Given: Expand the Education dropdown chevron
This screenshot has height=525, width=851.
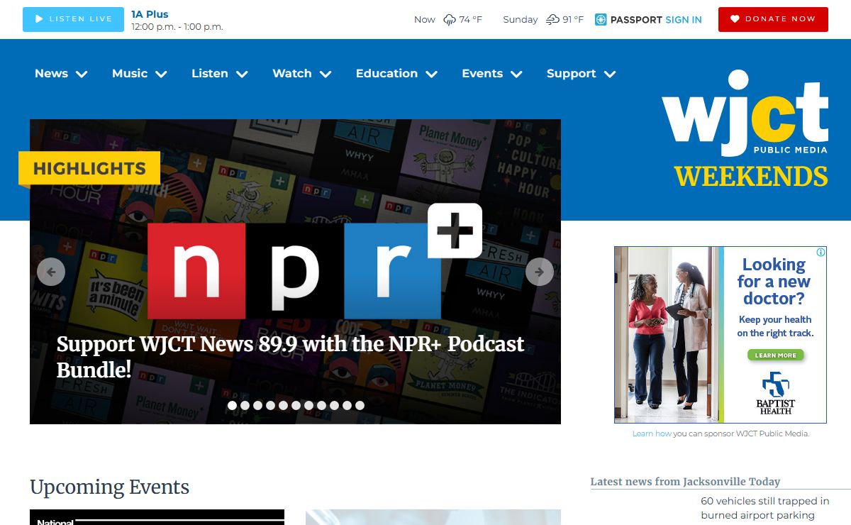Looking at the screenshot, I should pyautogui.click(x=431, y=74).
